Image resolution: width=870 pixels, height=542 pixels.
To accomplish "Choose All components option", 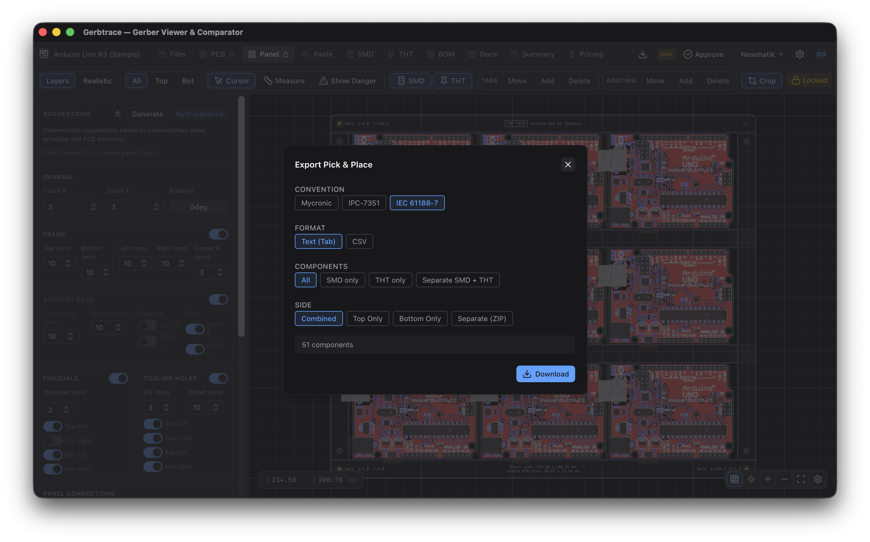I will pos(306,280).
